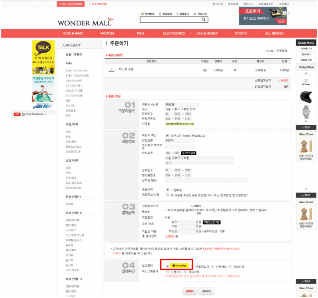Screen dimensions: 318x298
Task: Open the KIDS & BABY menu
Action: click(x=73, y=33)
